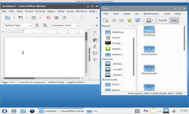Open the New document dropdown arrow
Image resolution: width=189 pixels, height=114 pixels.
(14, 18)
